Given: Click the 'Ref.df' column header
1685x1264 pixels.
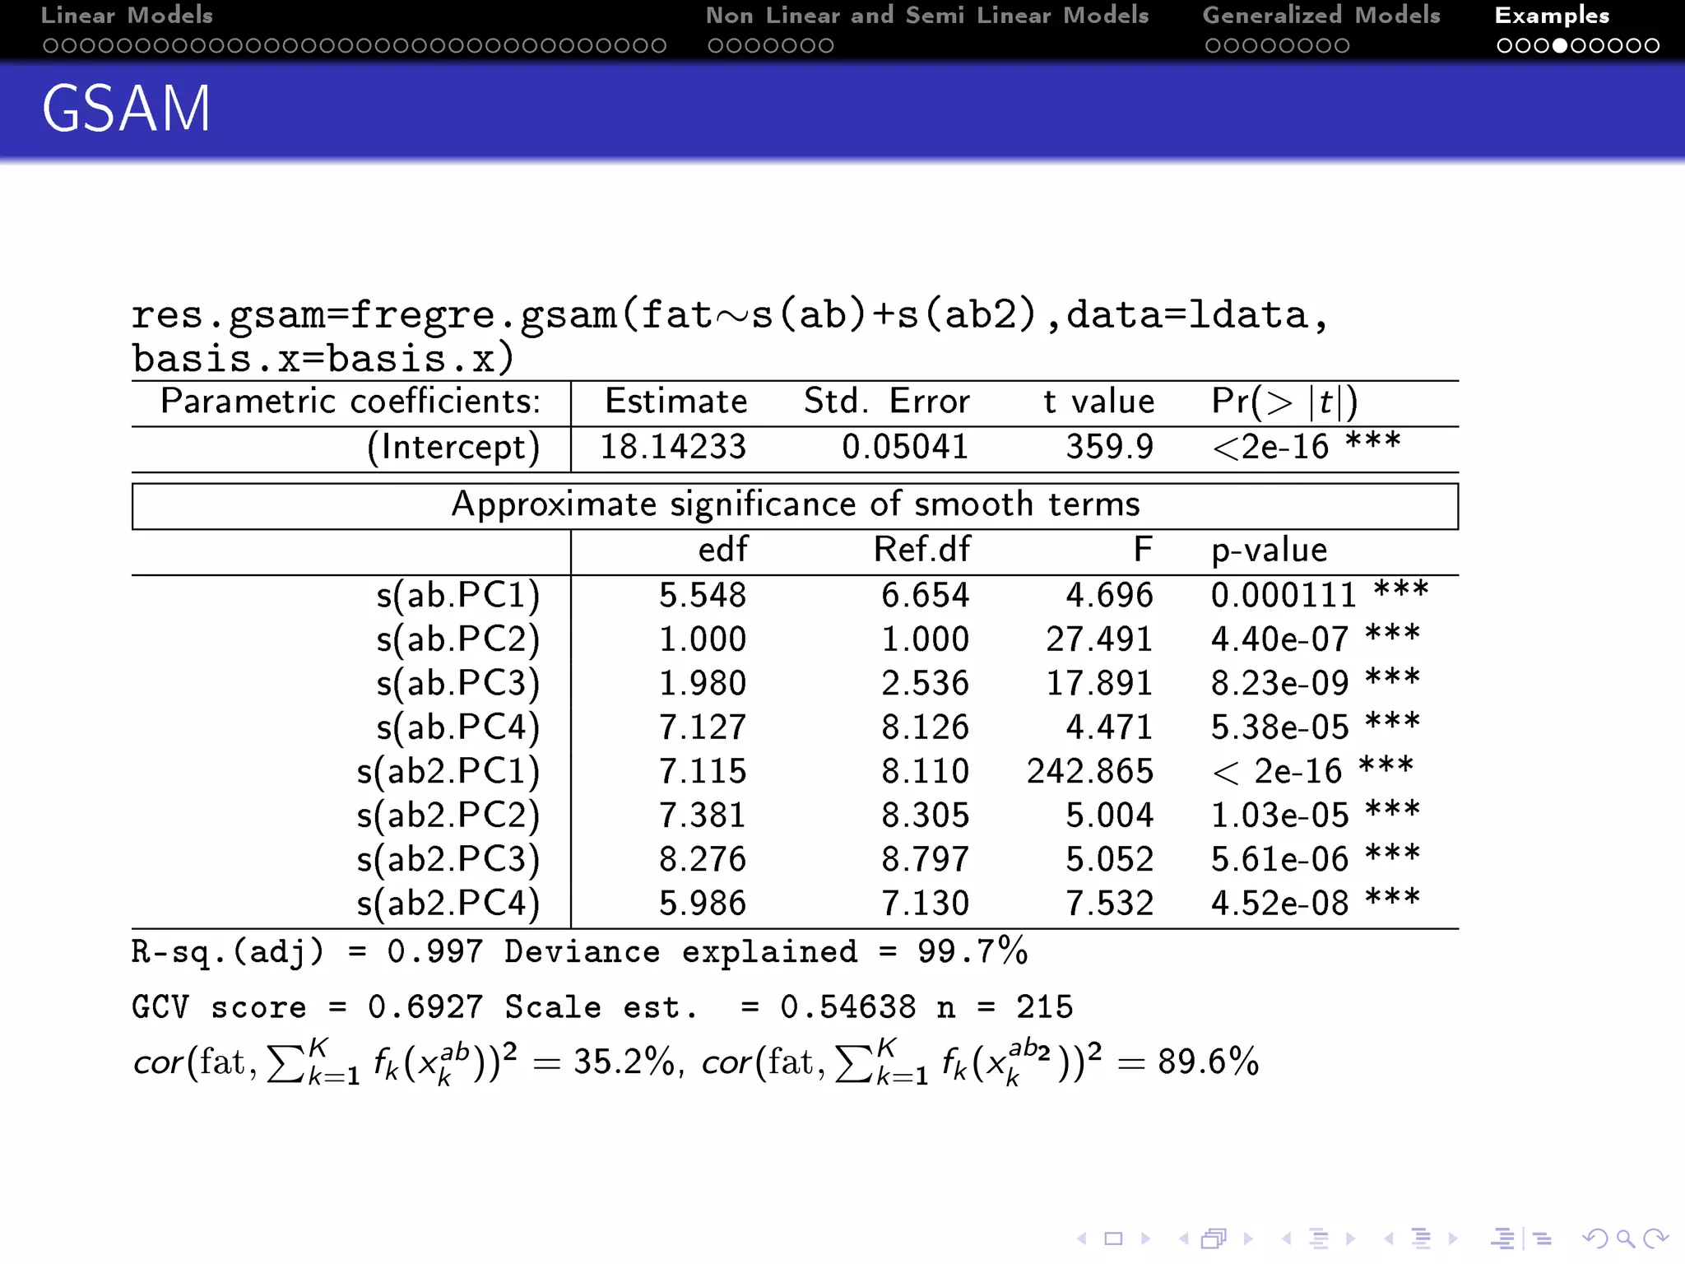Looking at the screenshot, I should (x=921, y=550).
